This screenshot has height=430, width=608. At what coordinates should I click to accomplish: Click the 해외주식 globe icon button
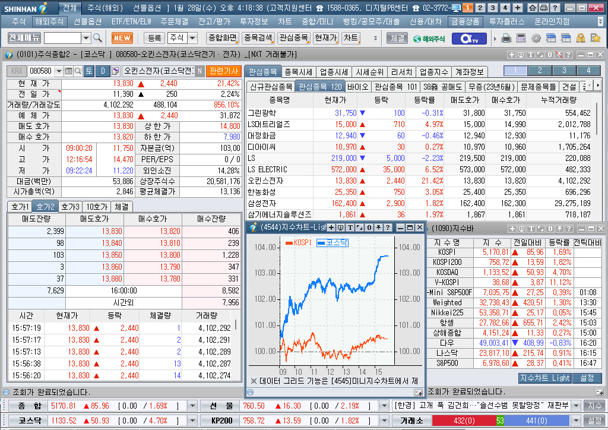(429, 39)
